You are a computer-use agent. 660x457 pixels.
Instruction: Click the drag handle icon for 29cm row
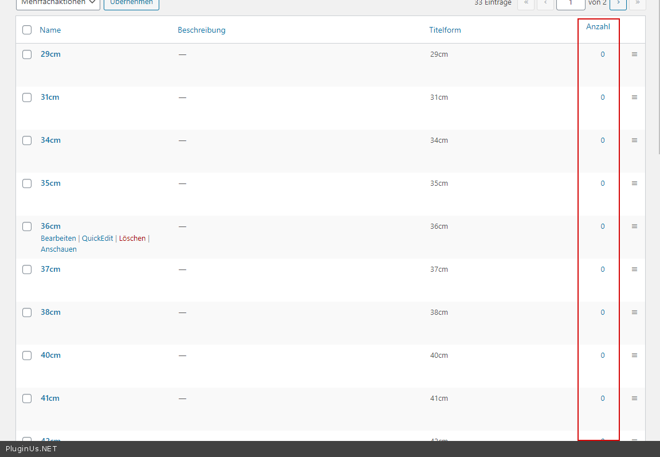coord(634,54)
